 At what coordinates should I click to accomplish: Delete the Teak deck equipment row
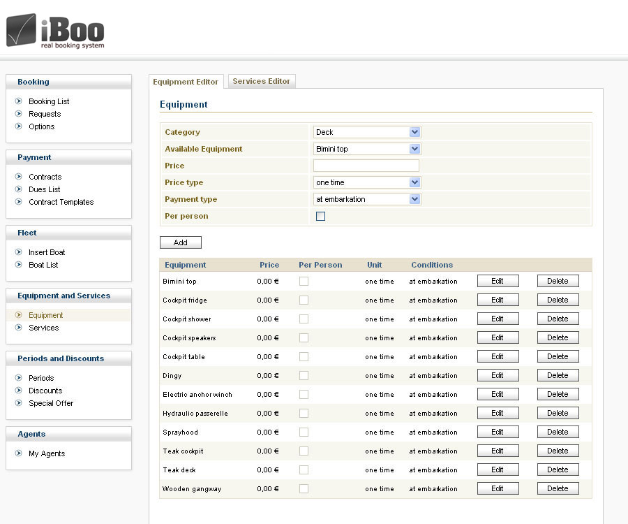coord(558,470)
